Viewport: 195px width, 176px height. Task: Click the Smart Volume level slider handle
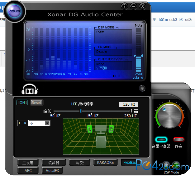[x=138, y=56]
